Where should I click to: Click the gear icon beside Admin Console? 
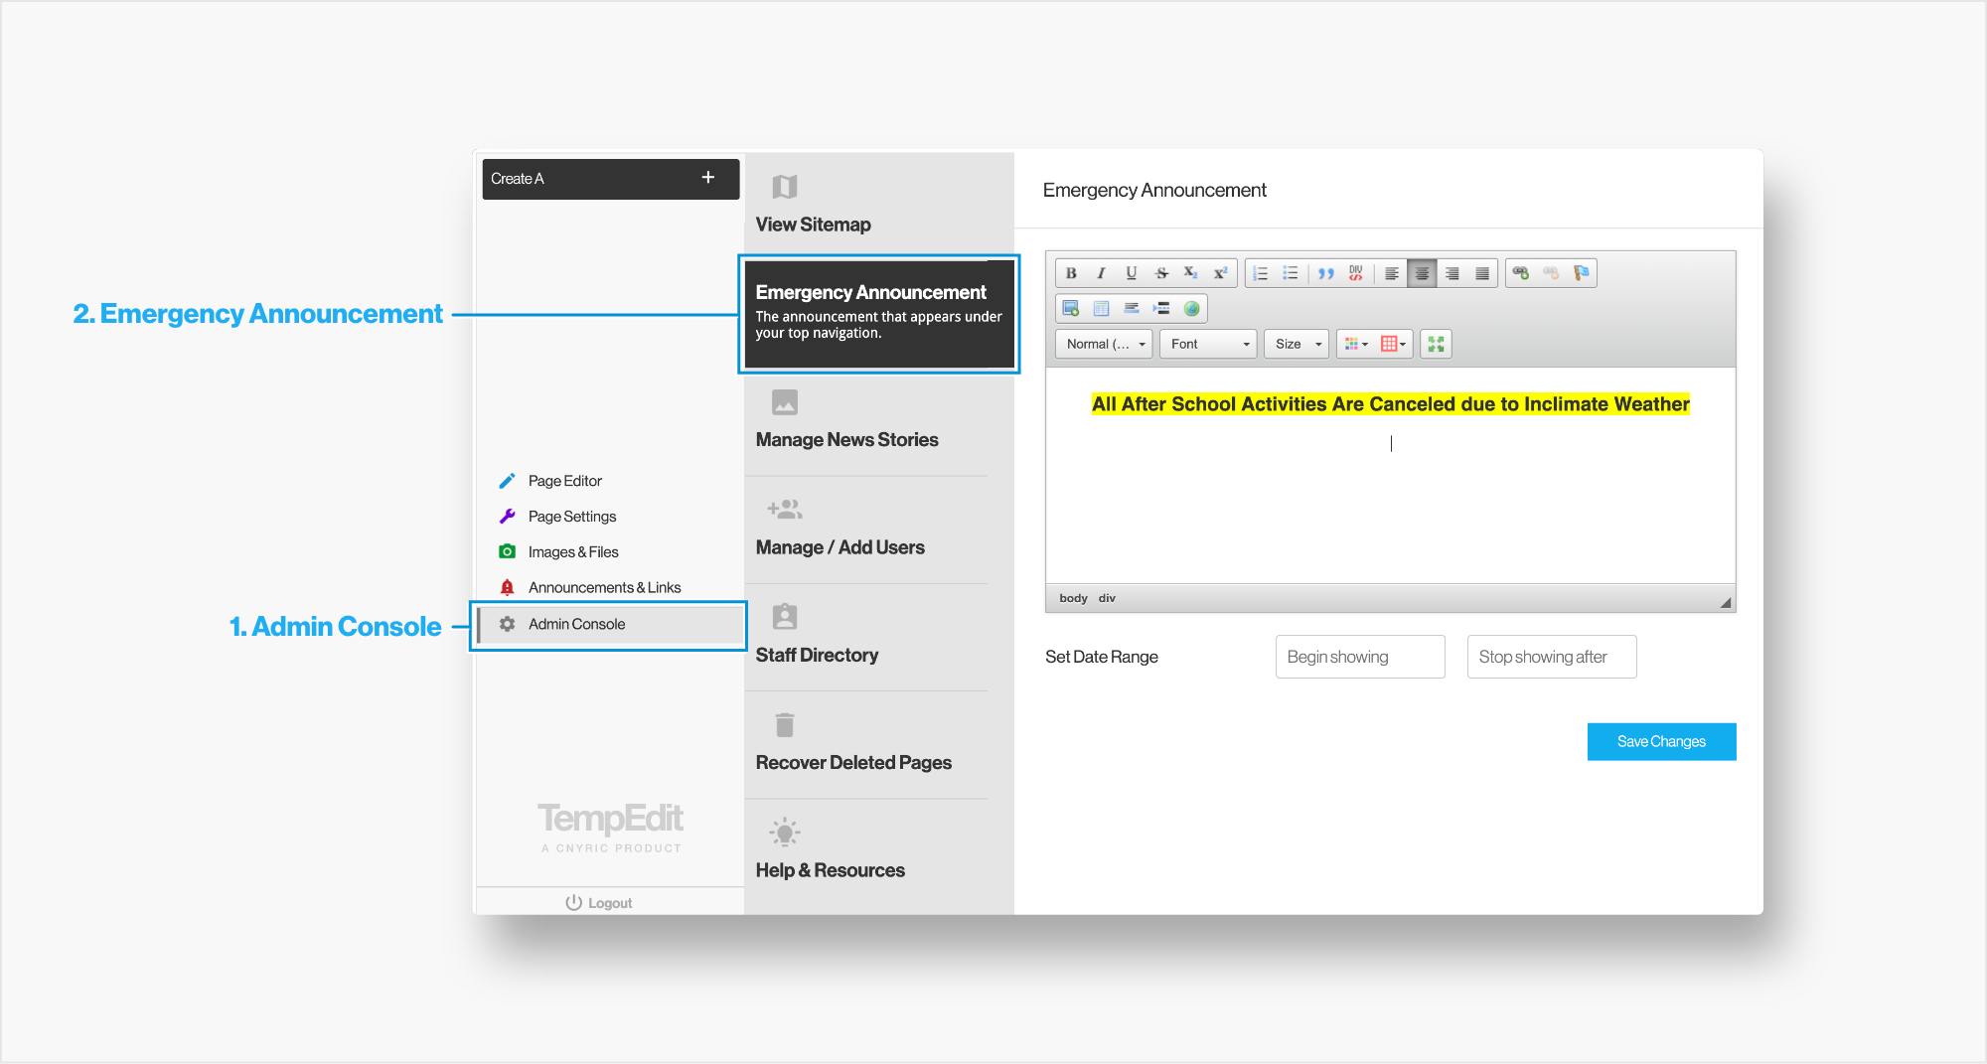point(507,624)
